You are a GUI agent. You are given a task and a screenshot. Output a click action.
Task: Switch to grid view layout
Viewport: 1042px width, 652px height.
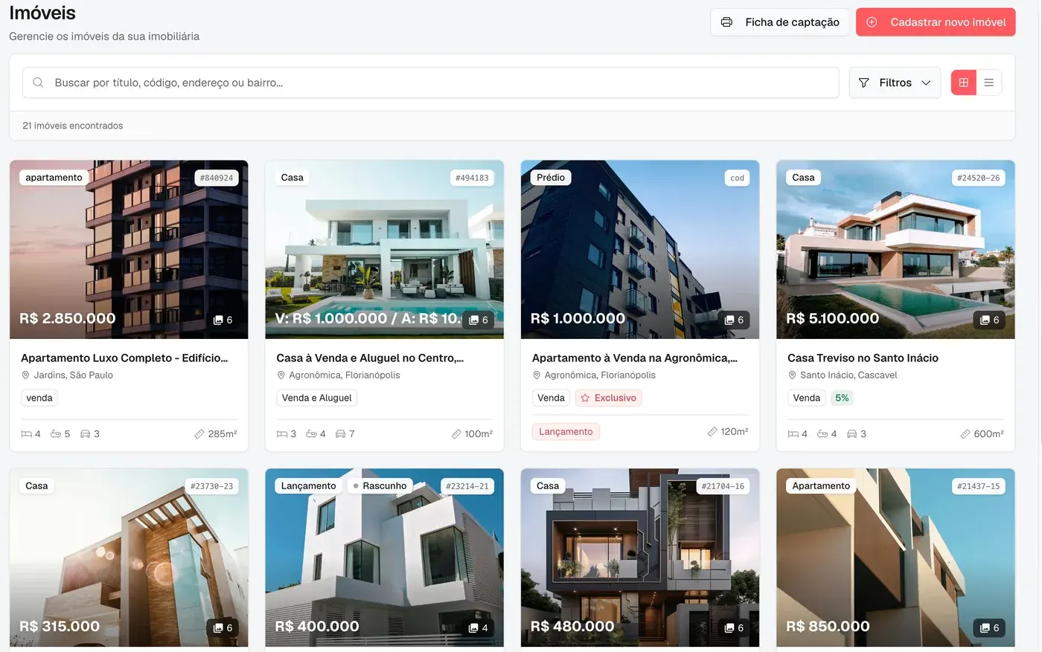click(963, 83)
